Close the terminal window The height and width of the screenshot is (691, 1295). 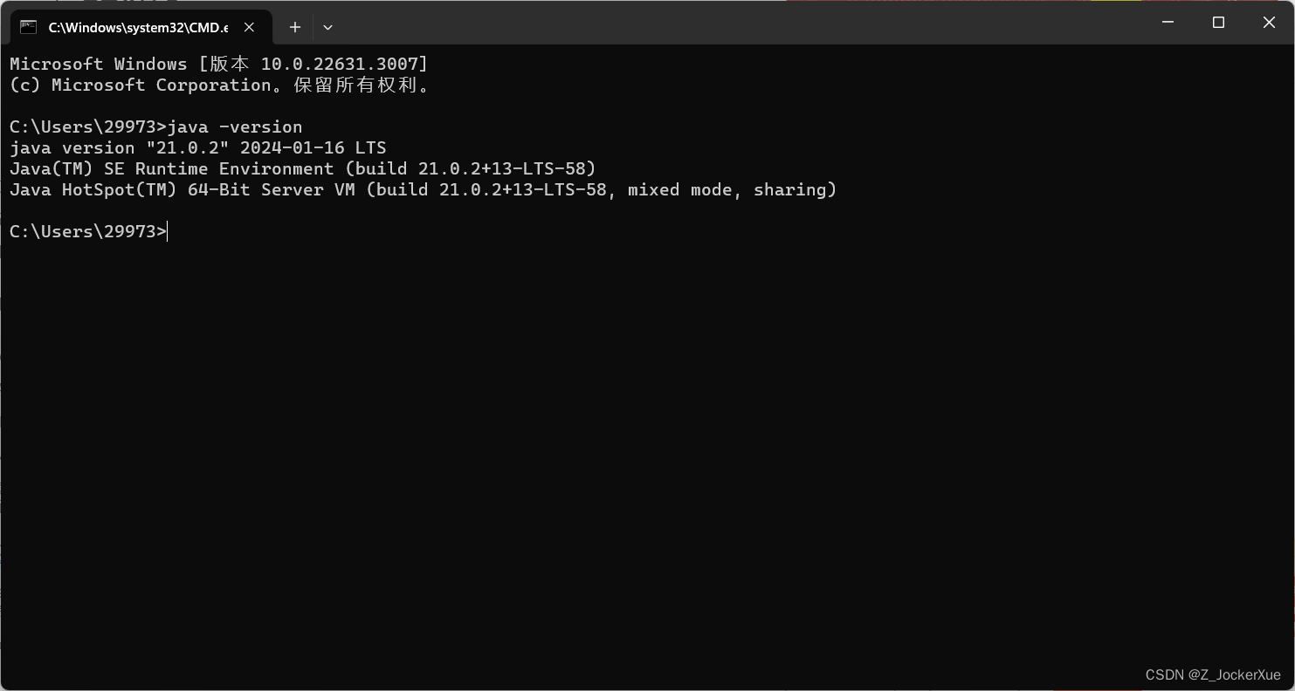coord(1269,23)
